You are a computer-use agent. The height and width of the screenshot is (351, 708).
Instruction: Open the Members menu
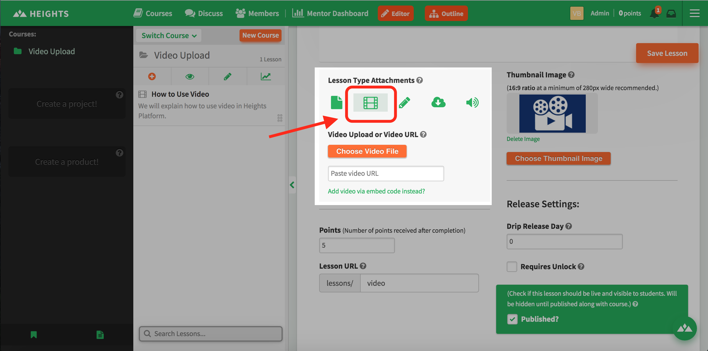tap(257, 13)
